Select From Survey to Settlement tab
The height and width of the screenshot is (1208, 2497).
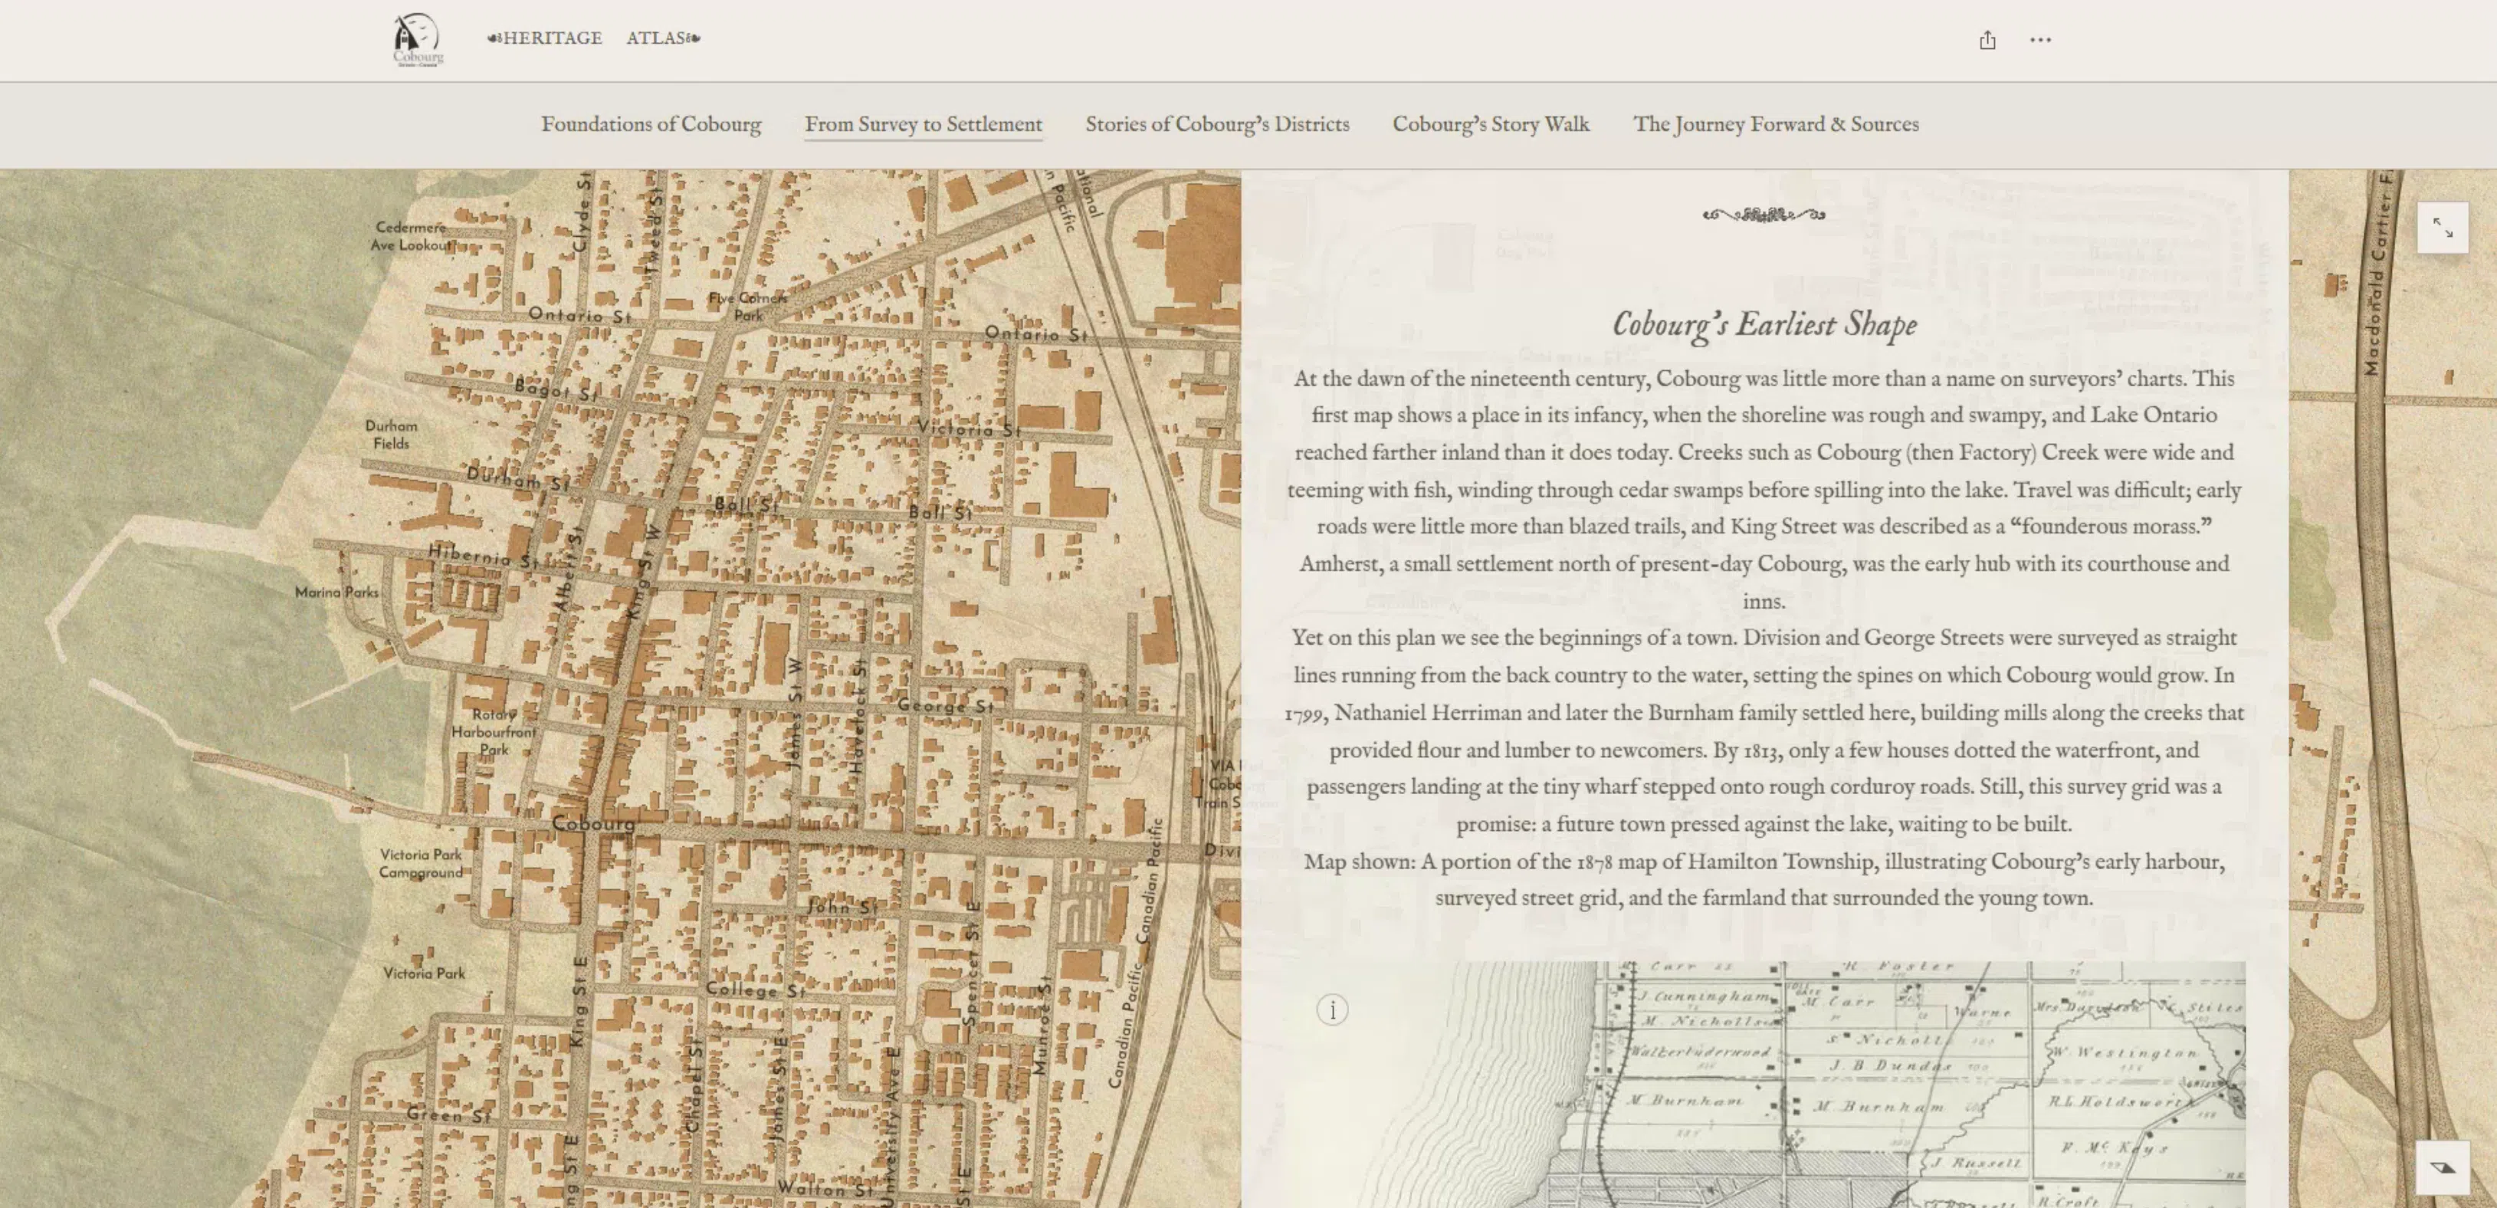[923, 124]
